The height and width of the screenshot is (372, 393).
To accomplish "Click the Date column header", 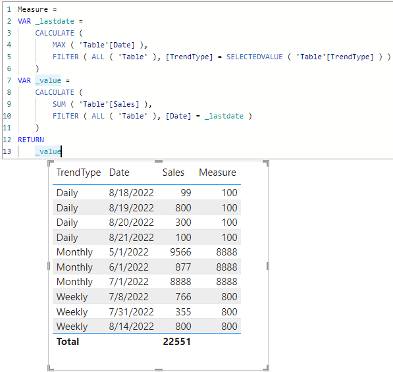I will pos(119,173).
